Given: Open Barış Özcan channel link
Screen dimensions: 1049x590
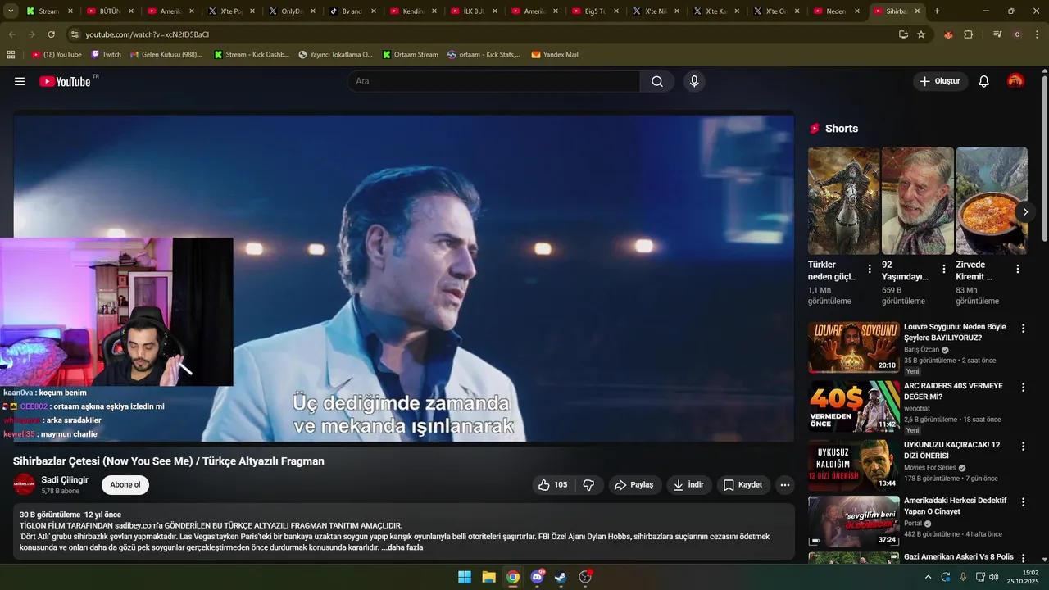Looking at the screenshot, I should [x=921, y=349].
